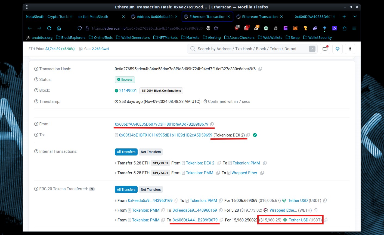Click the fingerprint icon in the URL bar
The image size is (384, 235).
pyautogui.click(x=208, y=28)
